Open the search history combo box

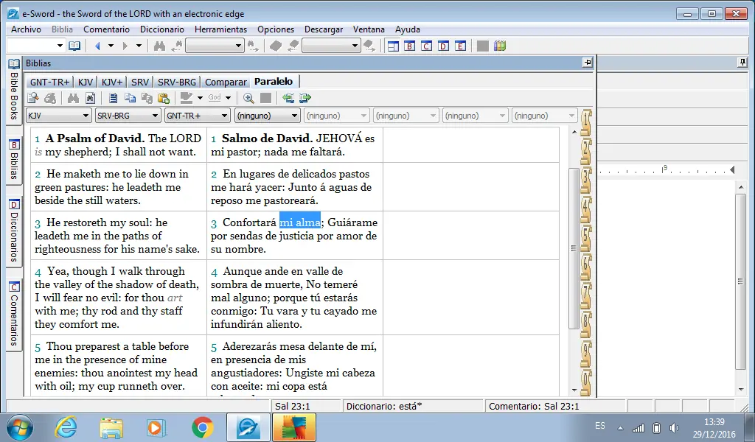click(215, 46)
